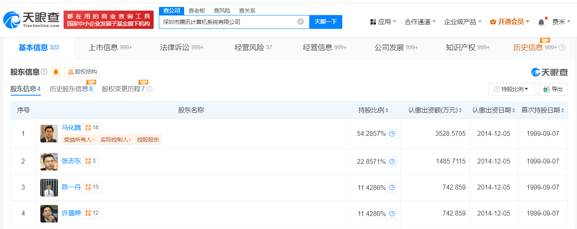Open pie chart for 马化腾's 54.2857% share
This screenshot has height=229, width=577.
[392, 134]
